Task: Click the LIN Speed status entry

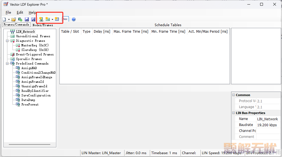Action: pyautogui.click(x=221, y=153)
